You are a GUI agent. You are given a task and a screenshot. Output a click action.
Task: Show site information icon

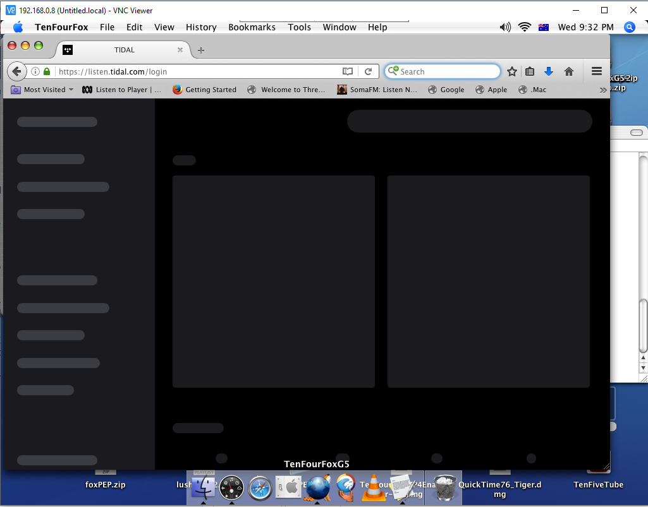35,71
